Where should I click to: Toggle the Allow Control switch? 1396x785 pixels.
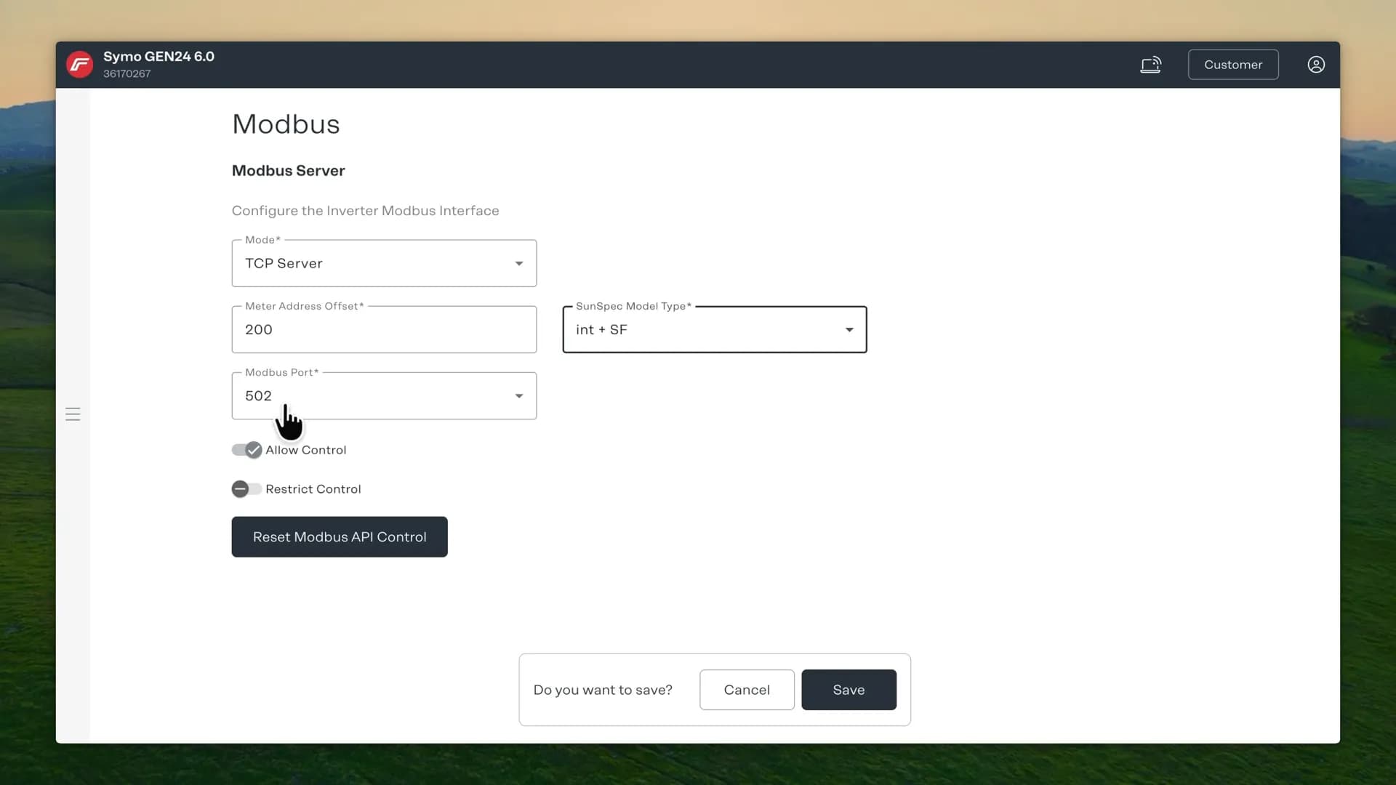(246, 450)
